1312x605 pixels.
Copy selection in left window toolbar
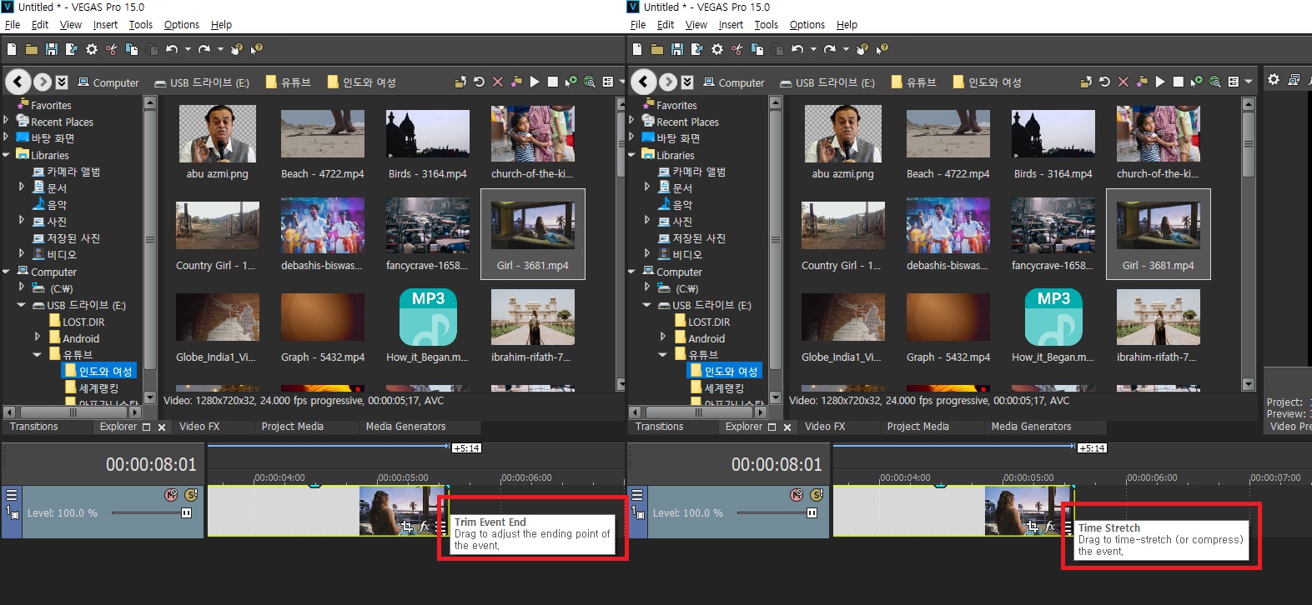[132, 50]
